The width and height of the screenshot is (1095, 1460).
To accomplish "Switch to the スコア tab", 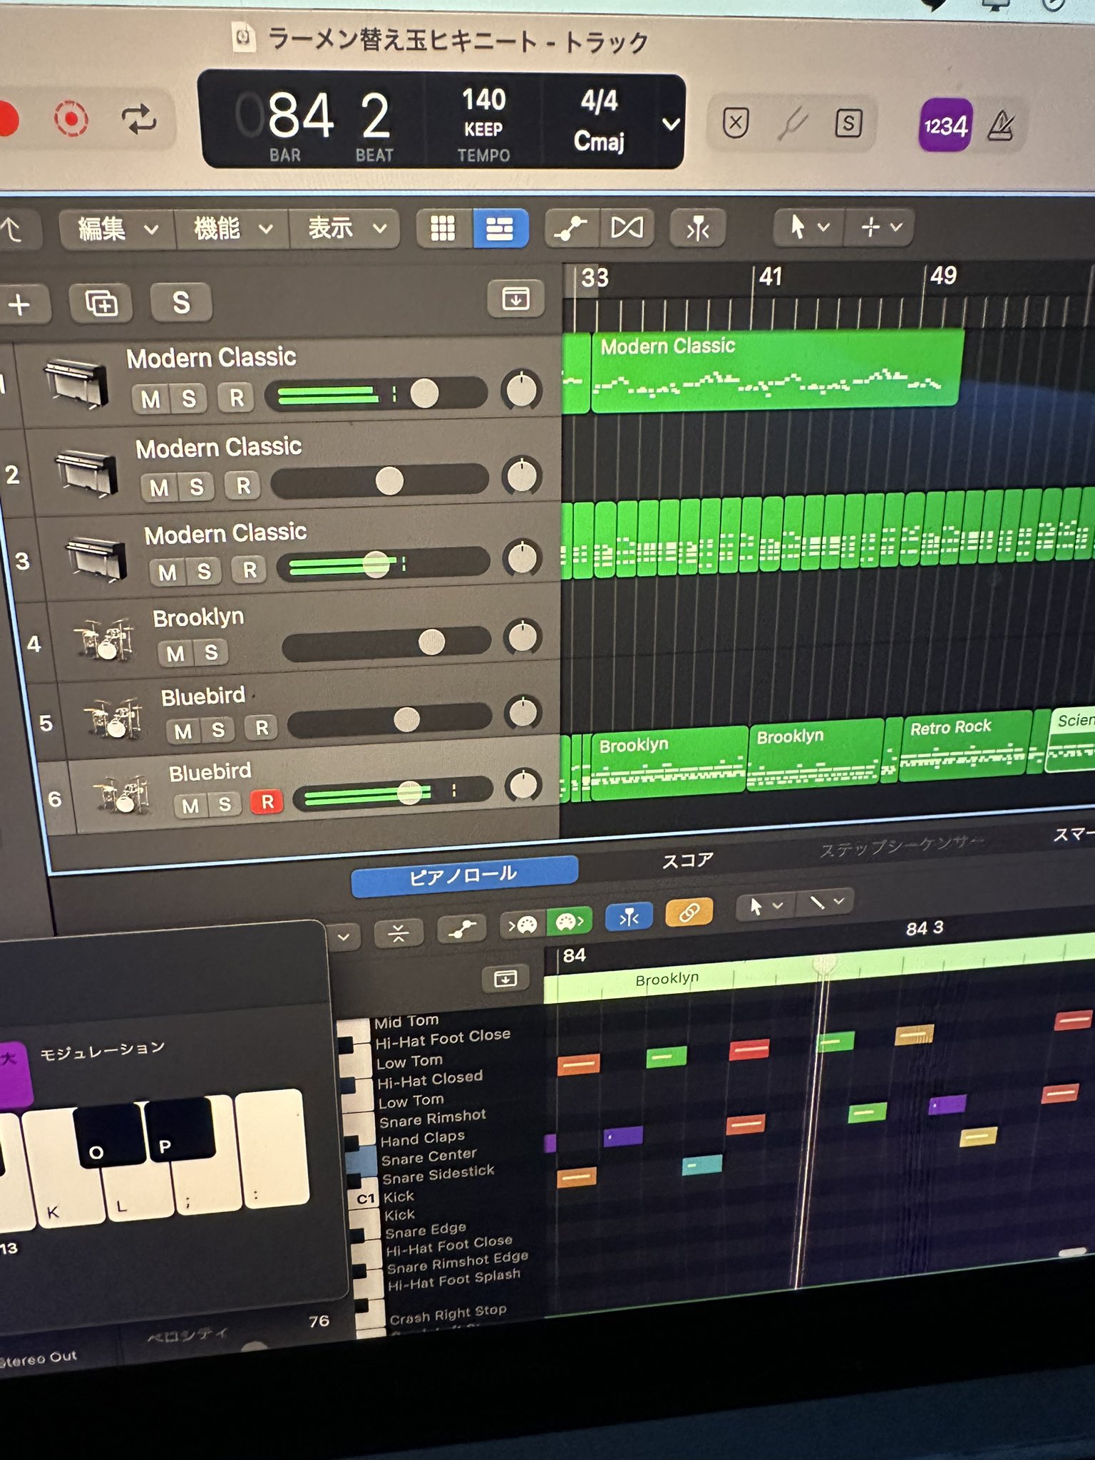I will (687, 860).
